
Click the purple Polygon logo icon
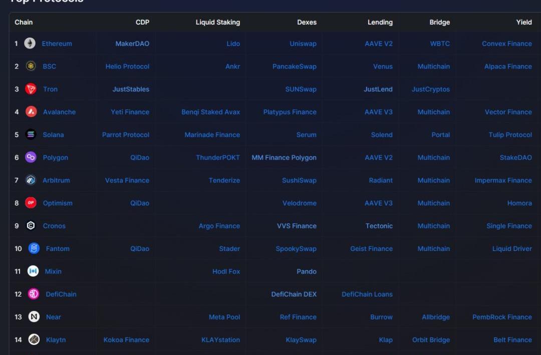(31, 157)
